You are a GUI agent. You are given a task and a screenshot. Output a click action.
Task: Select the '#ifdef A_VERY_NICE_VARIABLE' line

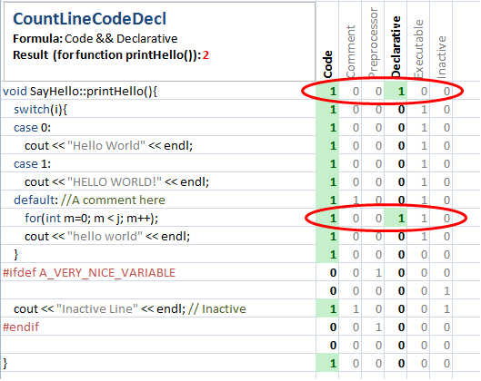89,273
